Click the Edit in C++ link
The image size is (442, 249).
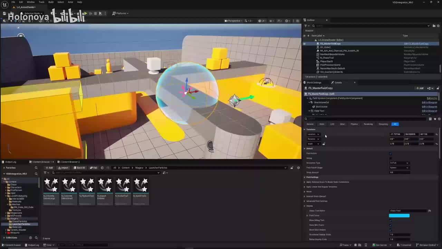point(432,98)
